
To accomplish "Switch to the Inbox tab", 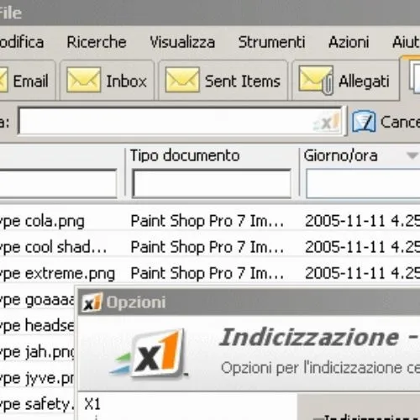I will tap(107, 81).
